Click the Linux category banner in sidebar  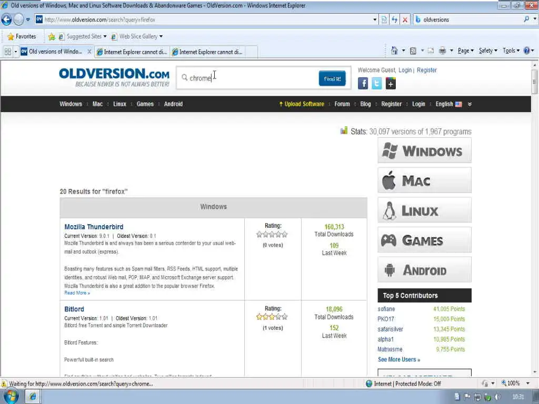pos(425,210)
